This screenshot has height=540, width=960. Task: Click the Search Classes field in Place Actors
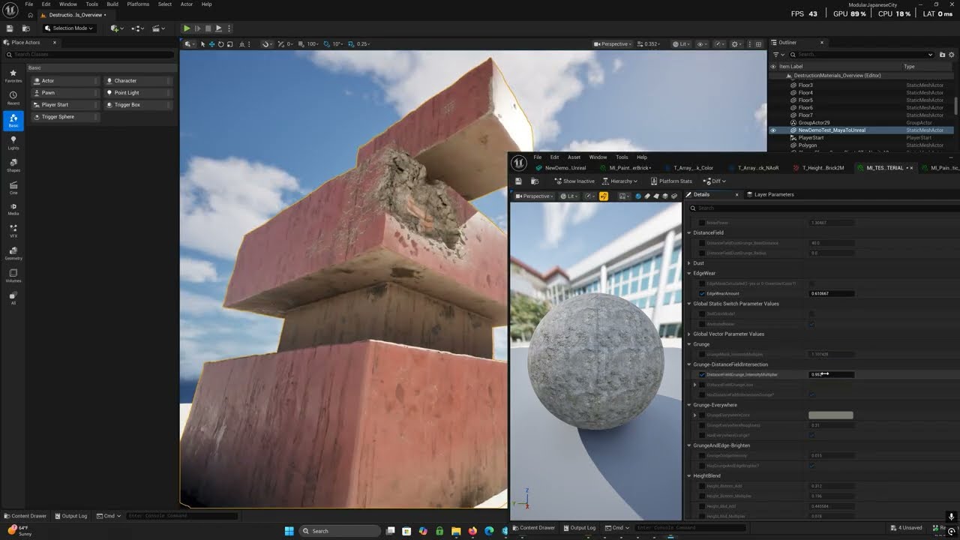tap(89, 55)
